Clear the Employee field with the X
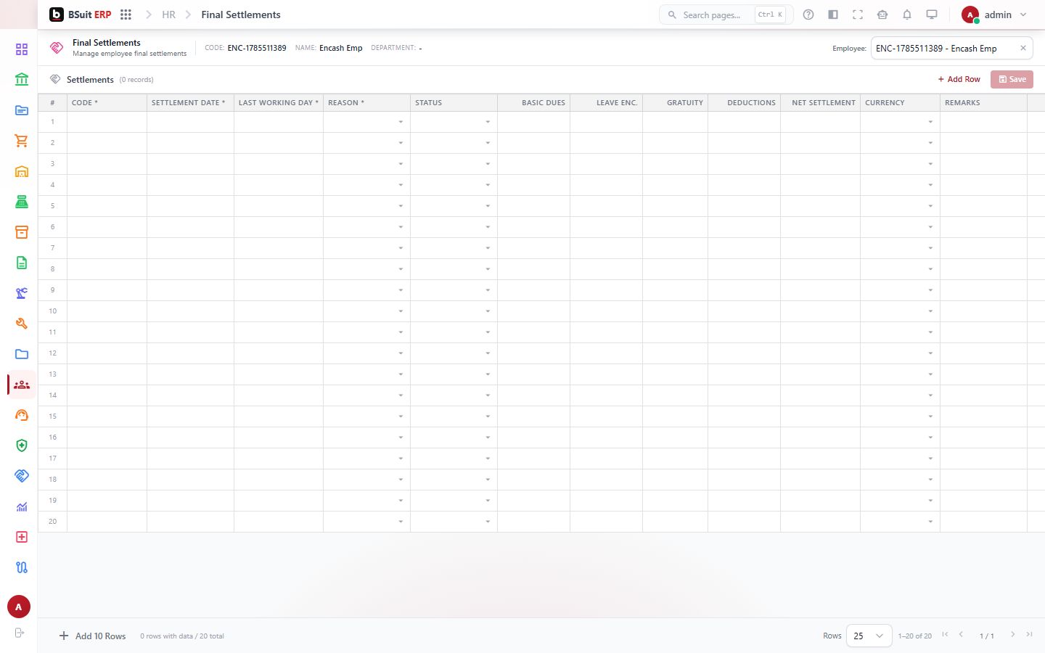Image resolution: width=1045 pixels, height=653 pixels. 1023,48
